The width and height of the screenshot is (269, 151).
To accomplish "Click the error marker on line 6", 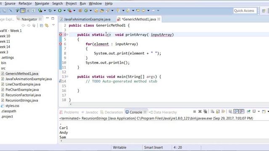I will (61, 44).
